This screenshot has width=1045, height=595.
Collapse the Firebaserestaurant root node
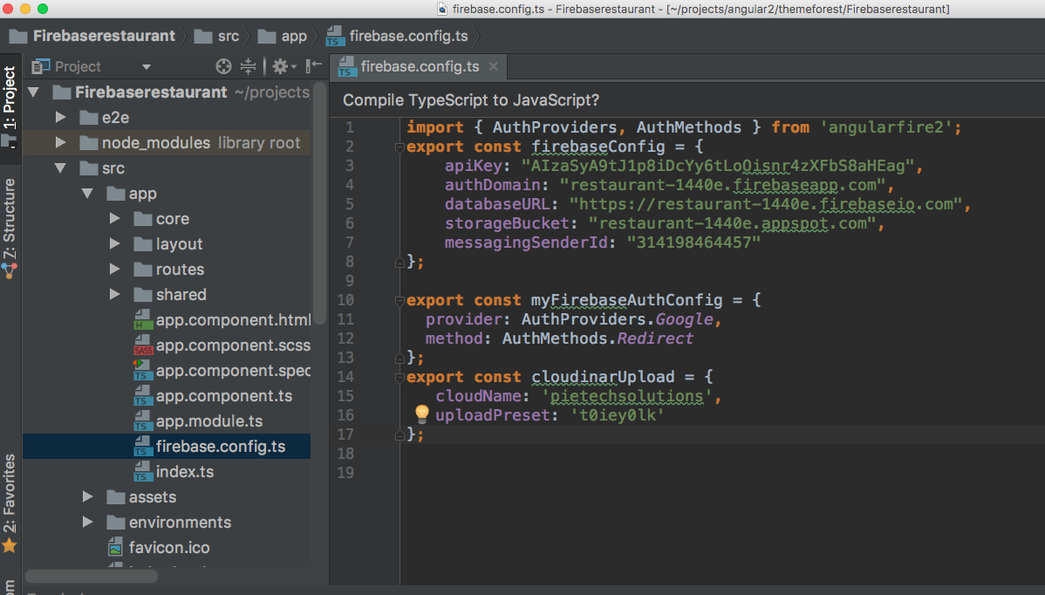pyautogui.click(x=33, y=92)
